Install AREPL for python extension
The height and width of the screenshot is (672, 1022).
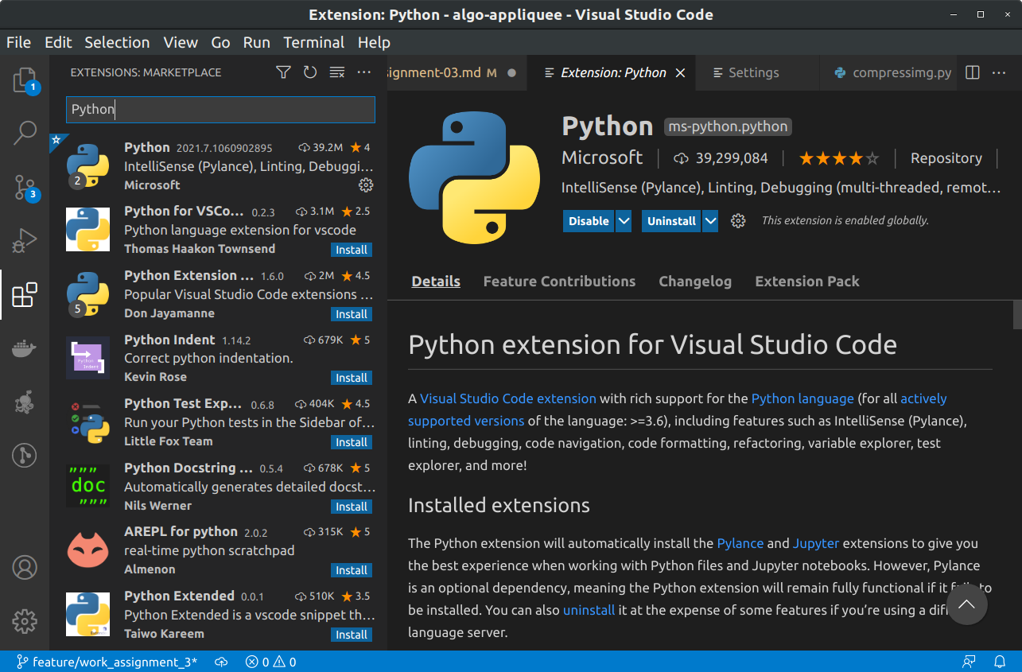(x=351, y=570)
